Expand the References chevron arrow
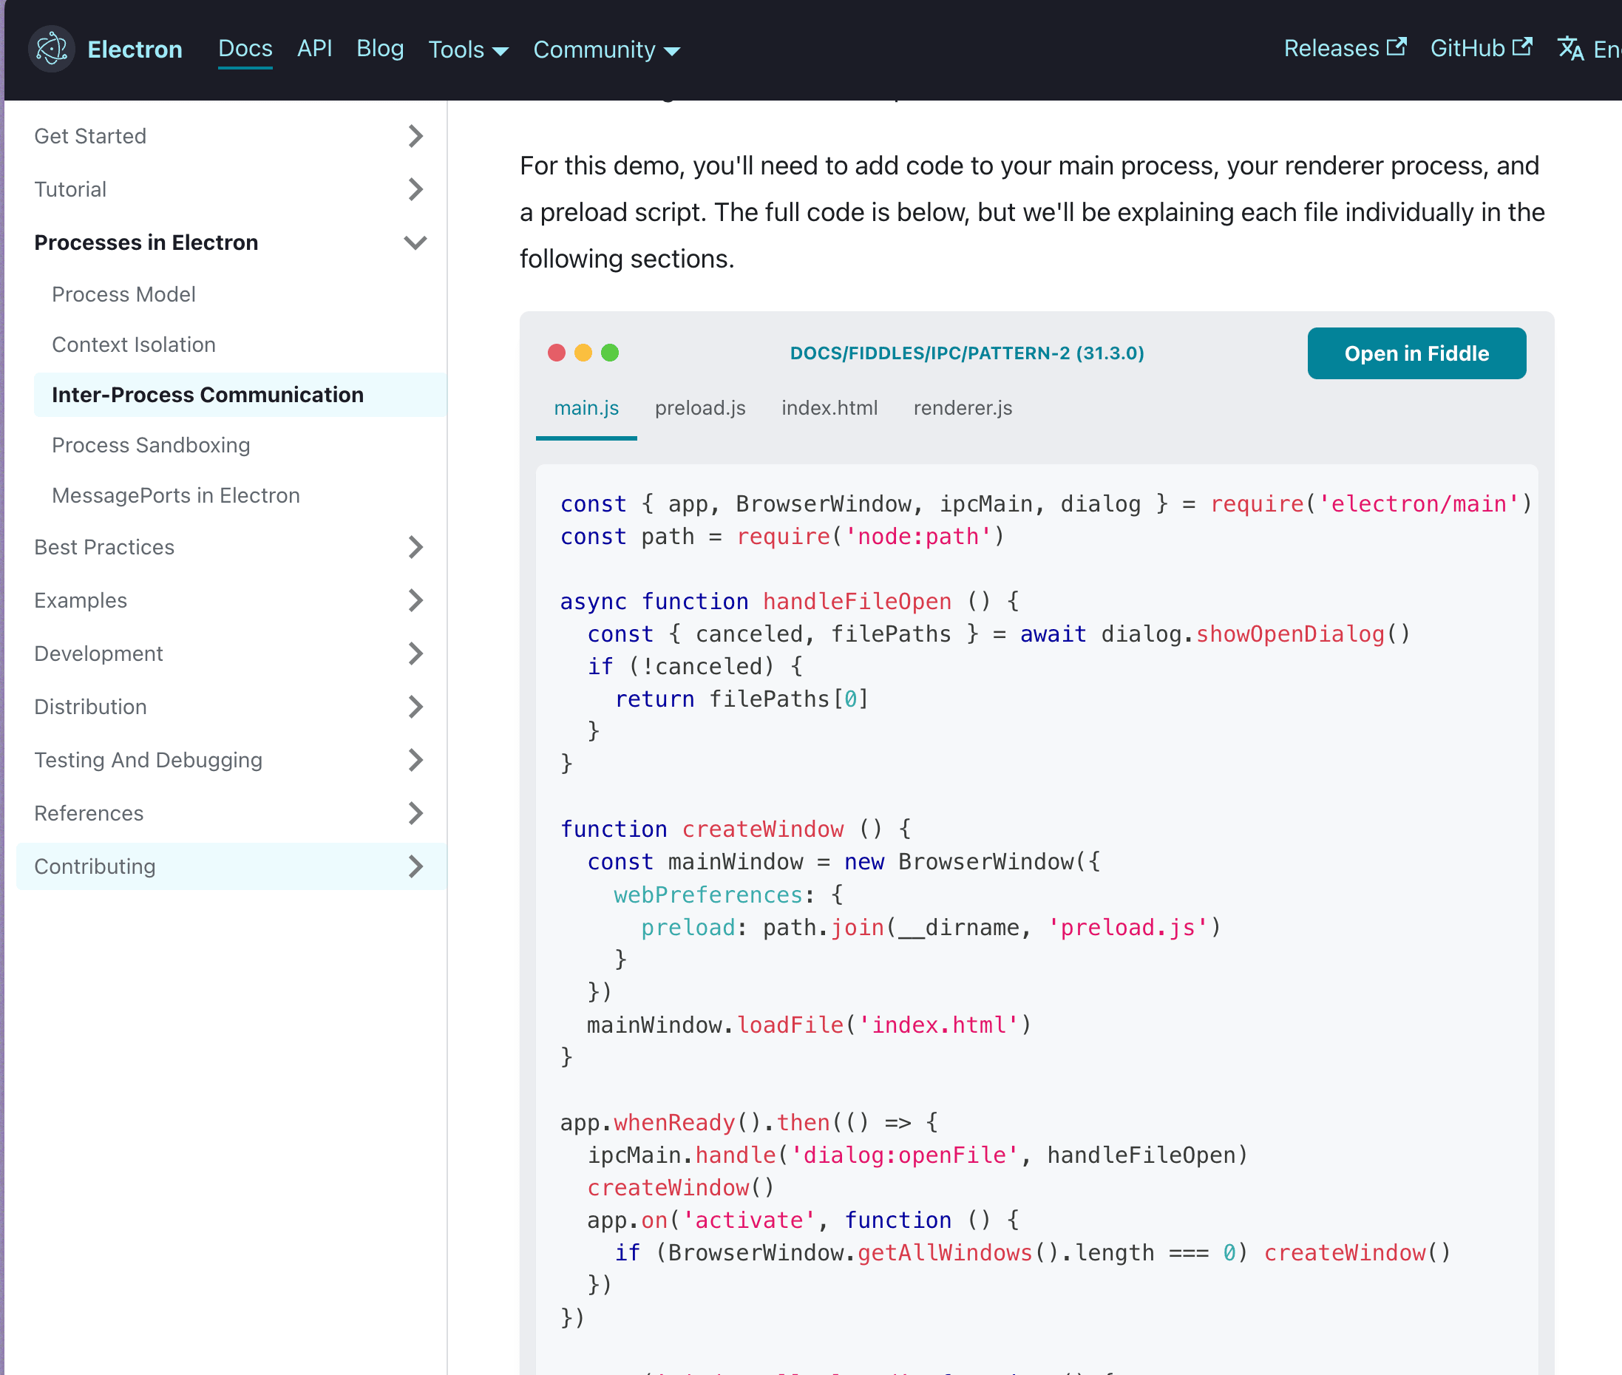The height and width of the screenshot is (1375, 1622). pyautogui.click(x=415, y=813)
